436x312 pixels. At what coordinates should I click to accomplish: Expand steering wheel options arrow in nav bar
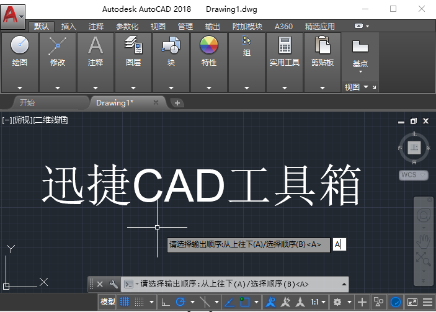pyautogui.click(x=424, y=228)
